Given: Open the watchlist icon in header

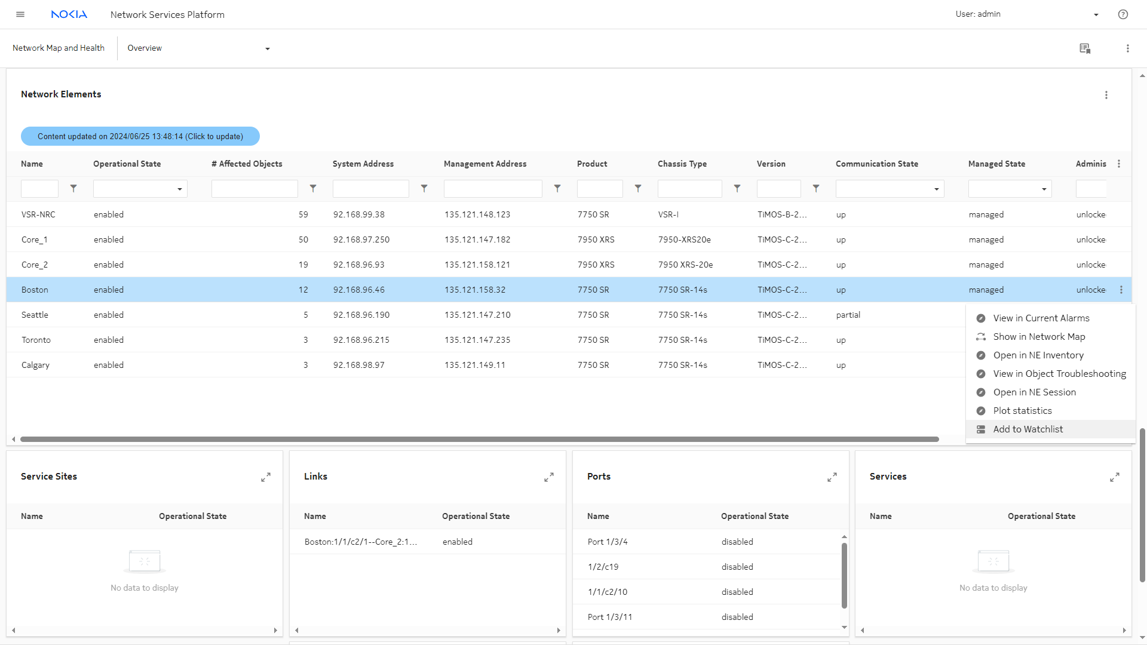Looking at the screenshot, I should point(1085,48).
